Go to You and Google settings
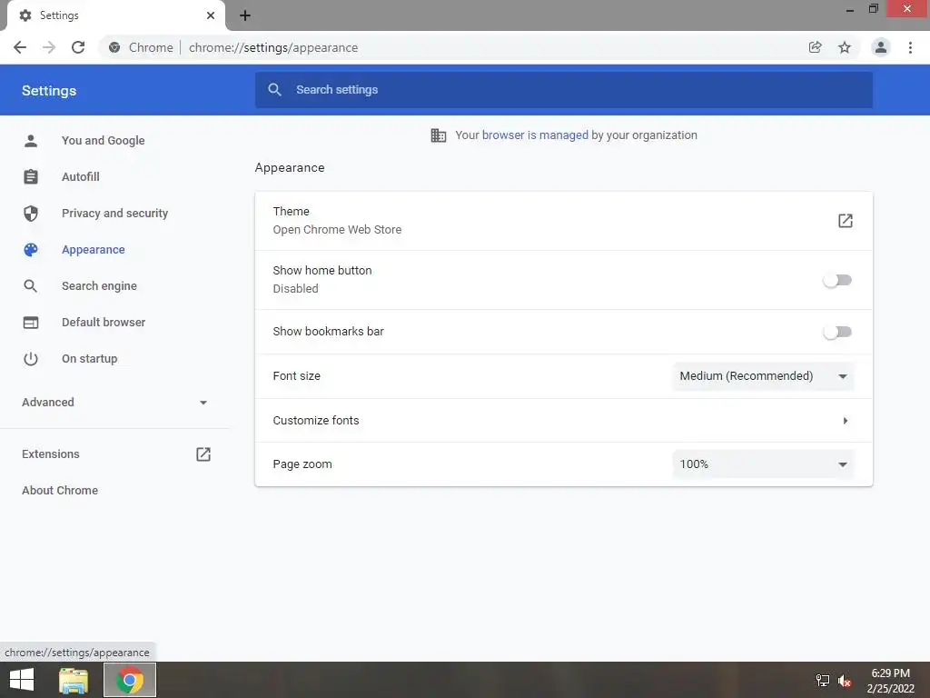This screenshot has height=698, width=930. pyautogui.click(x=104, y=141)
